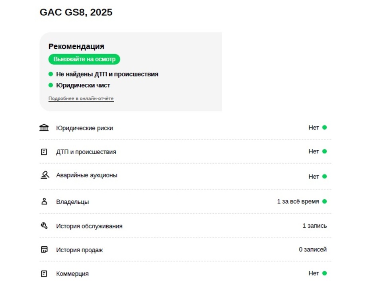
Task: Click the '1 запись' service history value
Action: (314, 226)
